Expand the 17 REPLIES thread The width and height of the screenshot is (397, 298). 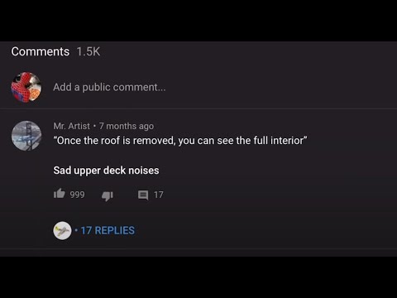click(108, 230)
